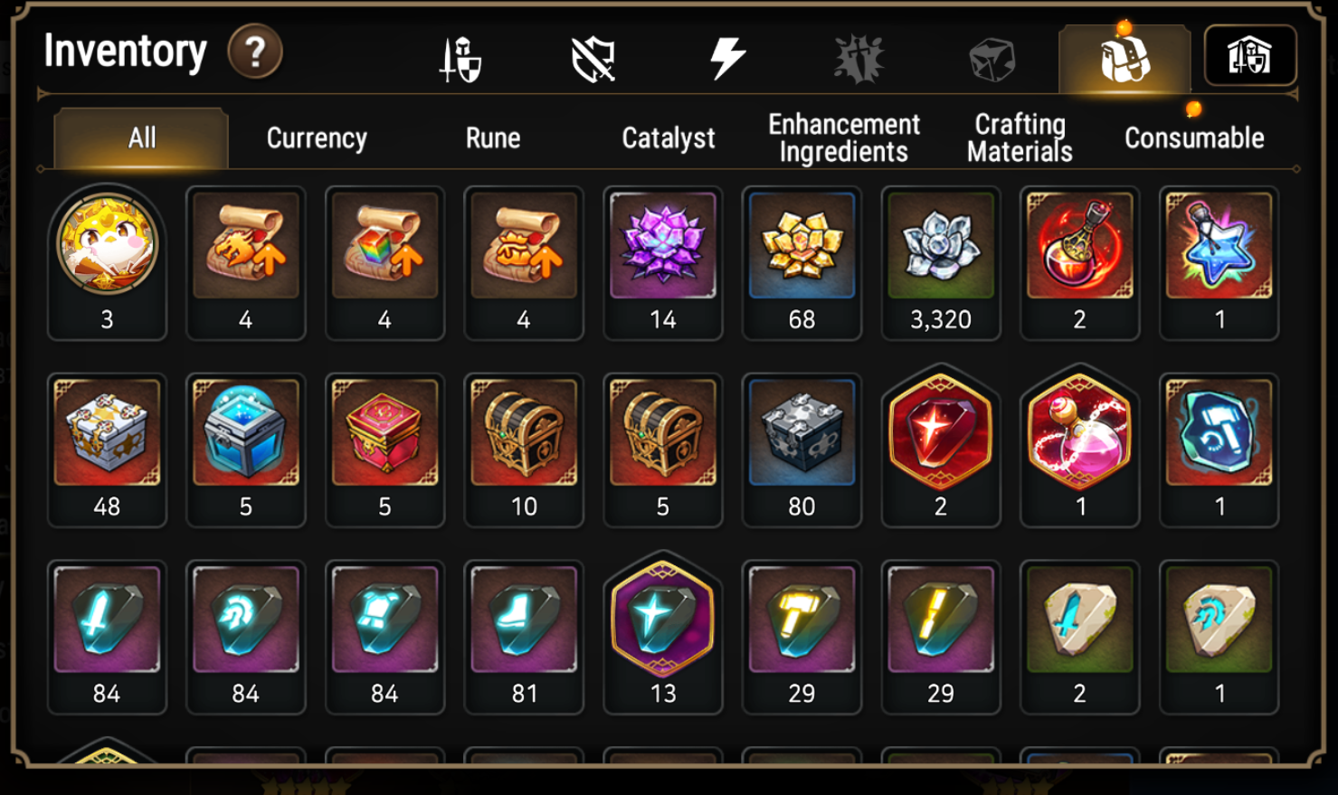This screenshot has height=795, width=1338.
Task: Switch to the Rune tab
Action: point(493,138)
